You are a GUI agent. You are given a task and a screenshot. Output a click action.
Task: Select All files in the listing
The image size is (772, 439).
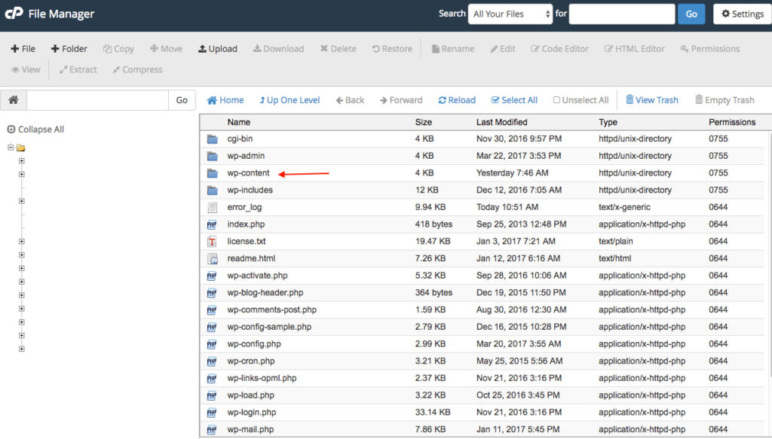pos(514,99)
